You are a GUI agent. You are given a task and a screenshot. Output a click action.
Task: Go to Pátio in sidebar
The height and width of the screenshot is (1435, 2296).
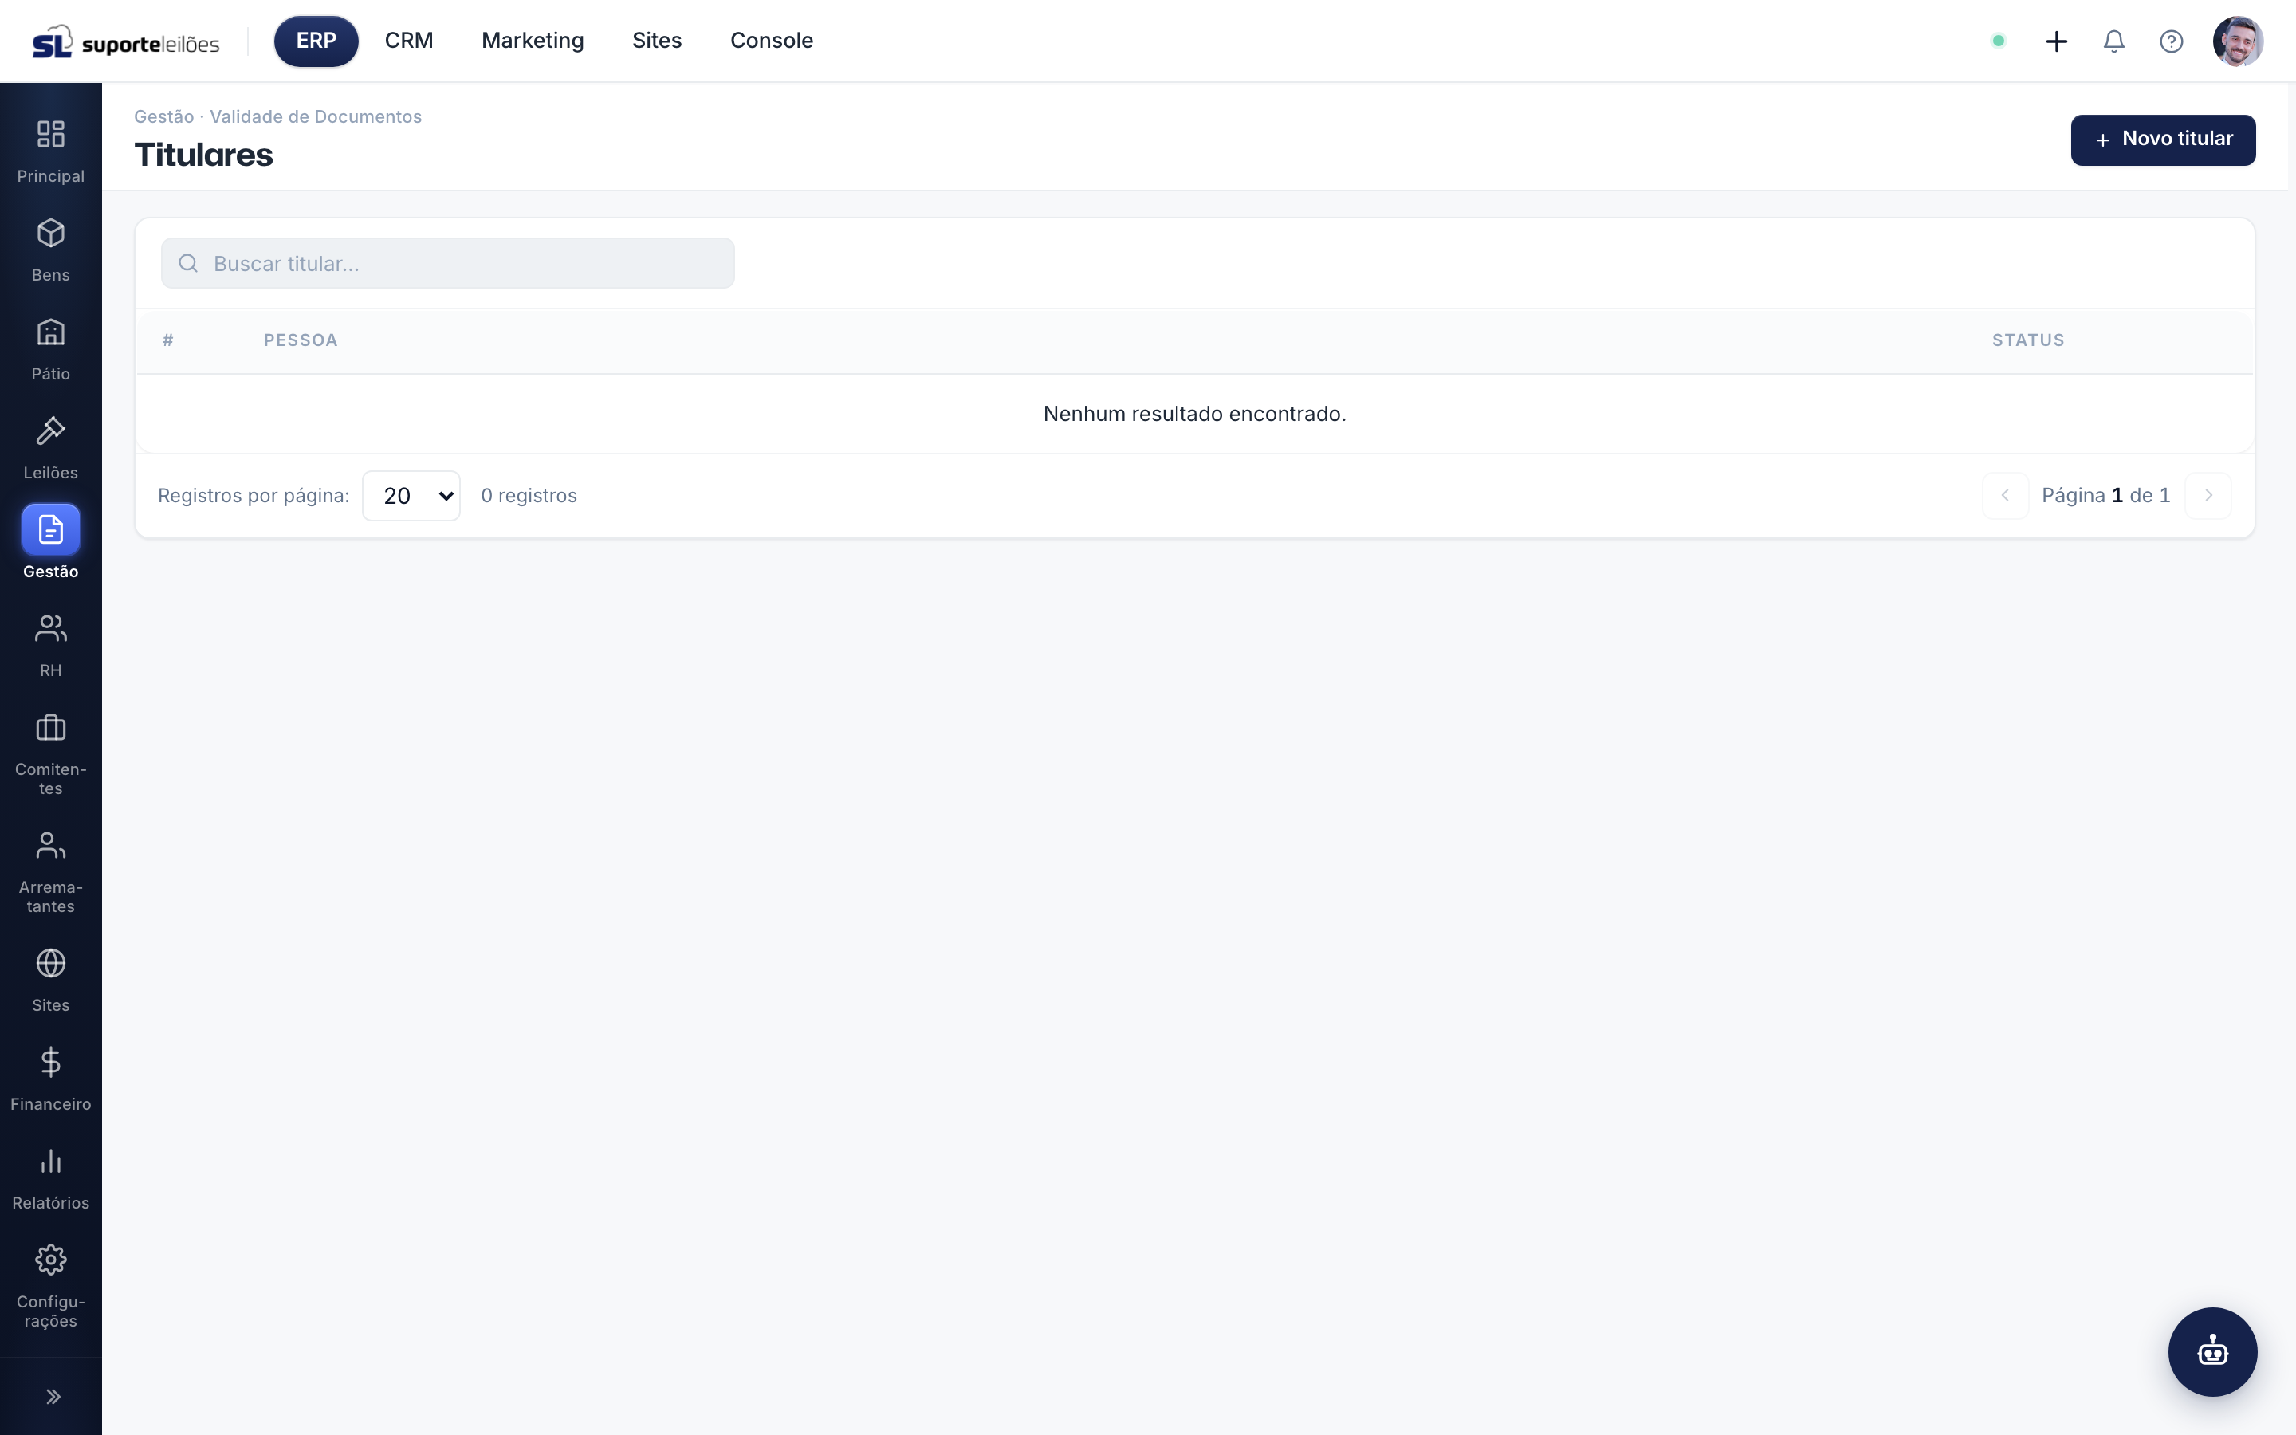point(50,348)
